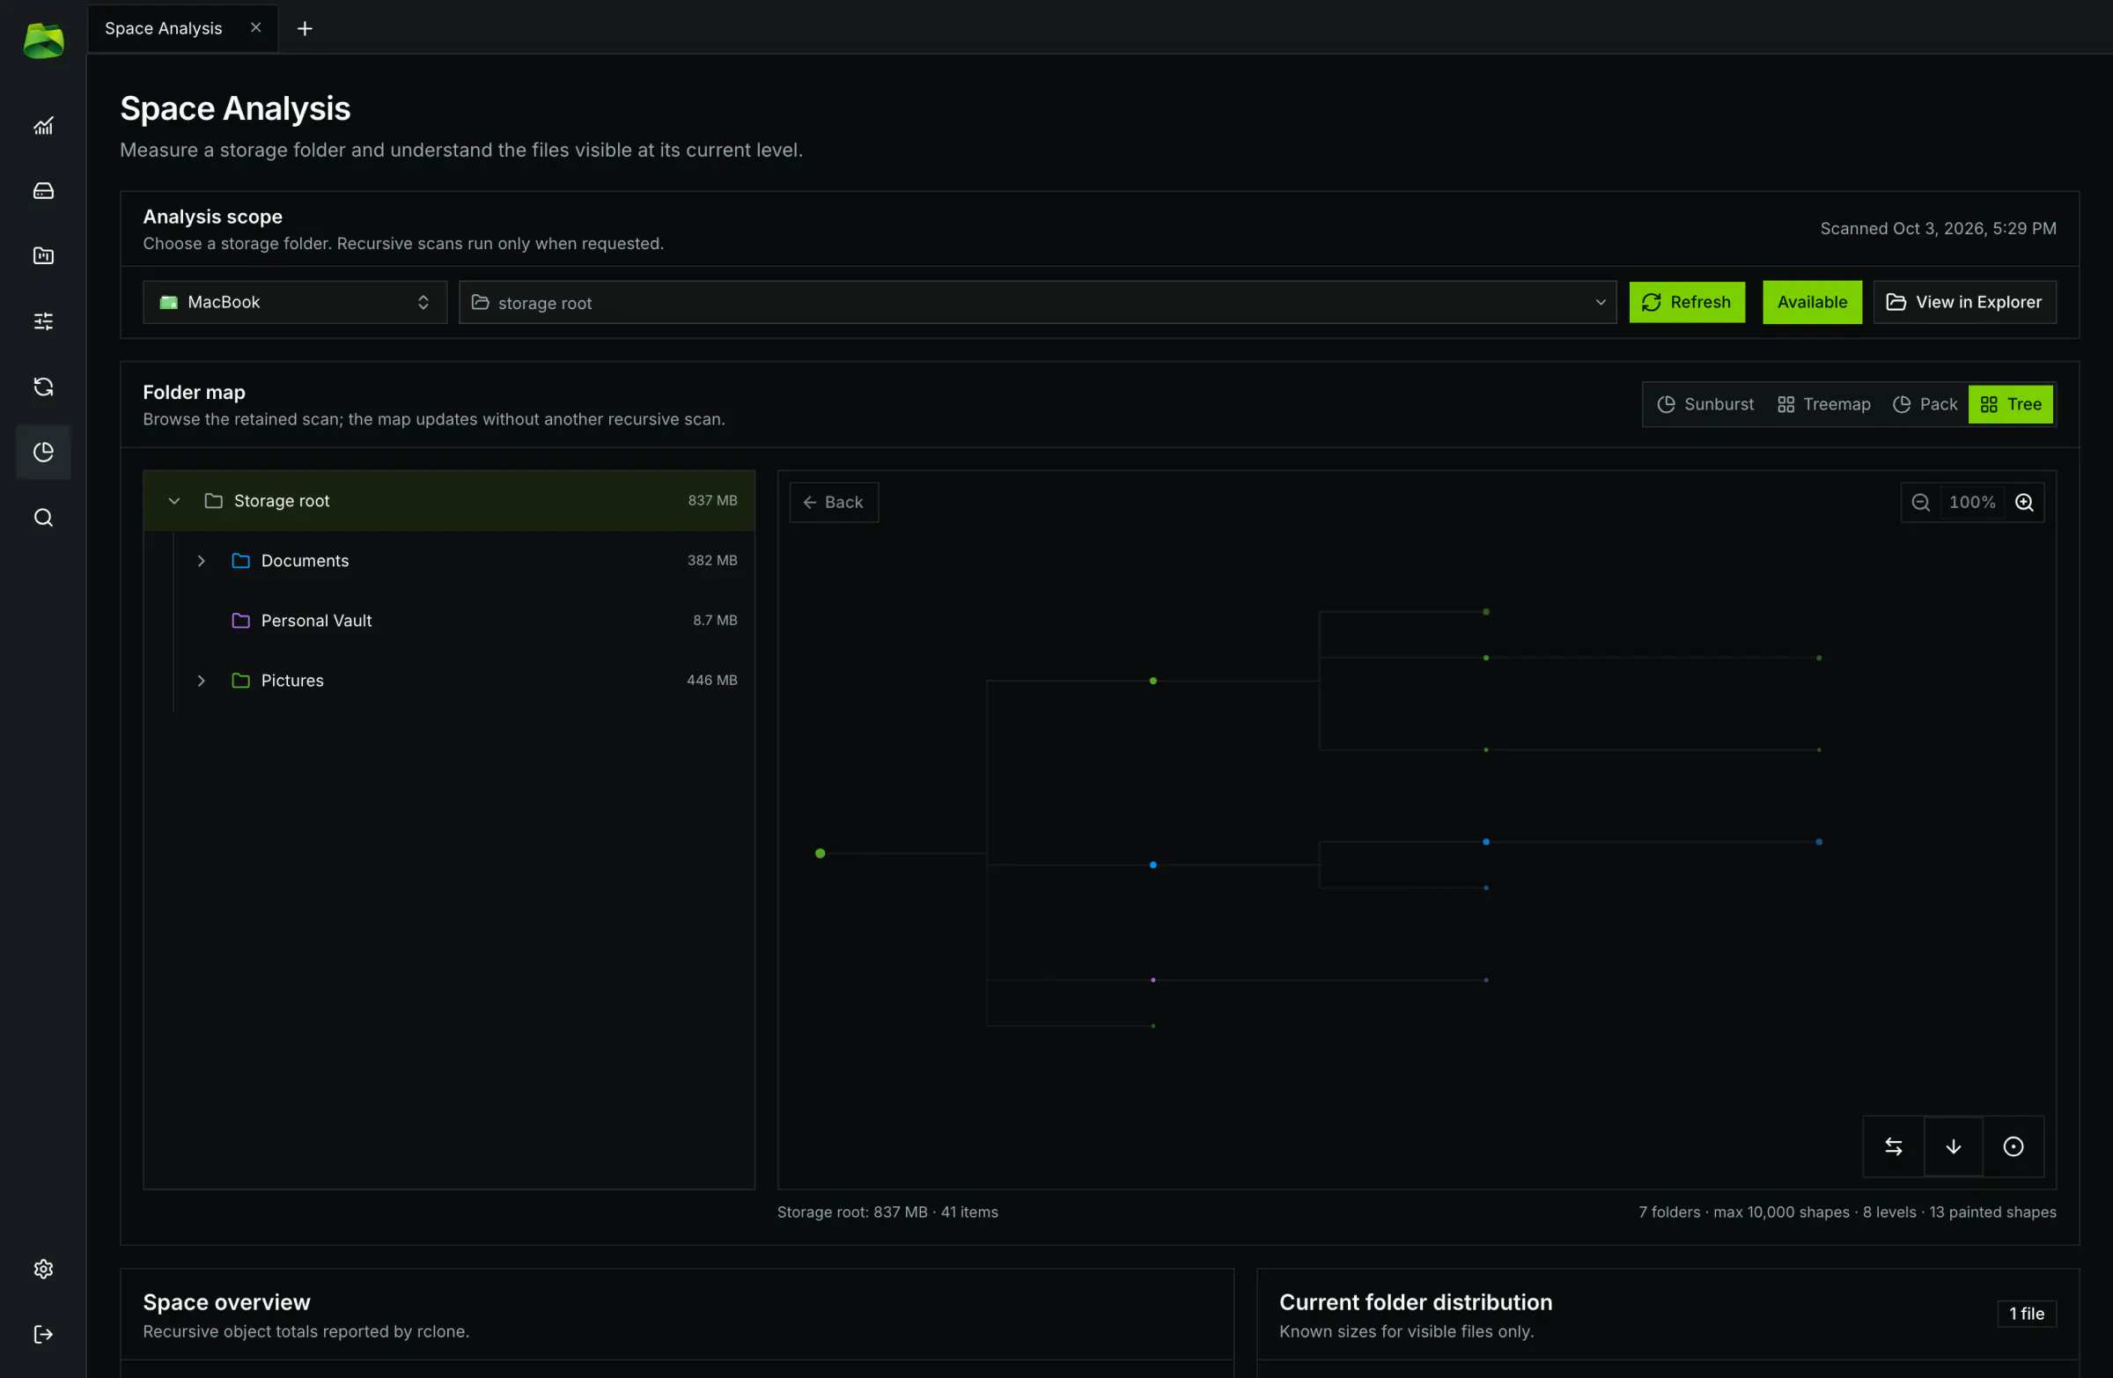Switch folder map to Pack view
Viewport: 2113px width, 1378px height.
click(1925, 404)
